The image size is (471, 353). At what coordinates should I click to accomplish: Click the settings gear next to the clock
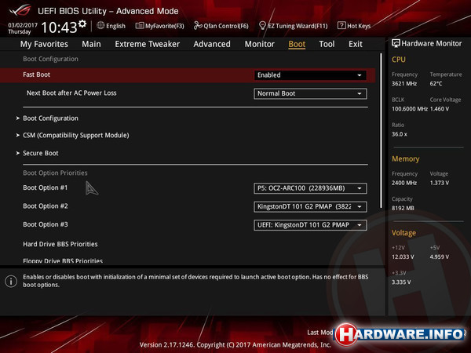[x=82, y=24]
